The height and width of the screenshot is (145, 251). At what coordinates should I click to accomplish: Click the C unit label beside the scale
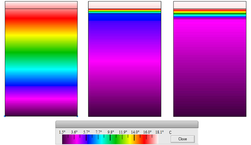[x=170, y=132]
